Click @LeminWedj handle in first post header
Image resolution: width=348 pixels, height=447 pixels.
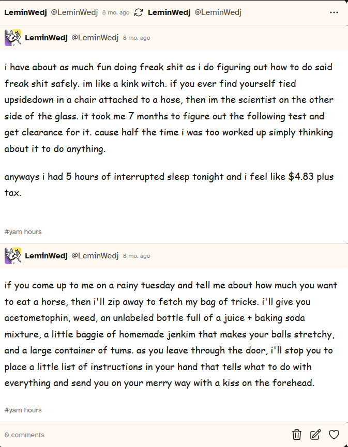point(95,38)
